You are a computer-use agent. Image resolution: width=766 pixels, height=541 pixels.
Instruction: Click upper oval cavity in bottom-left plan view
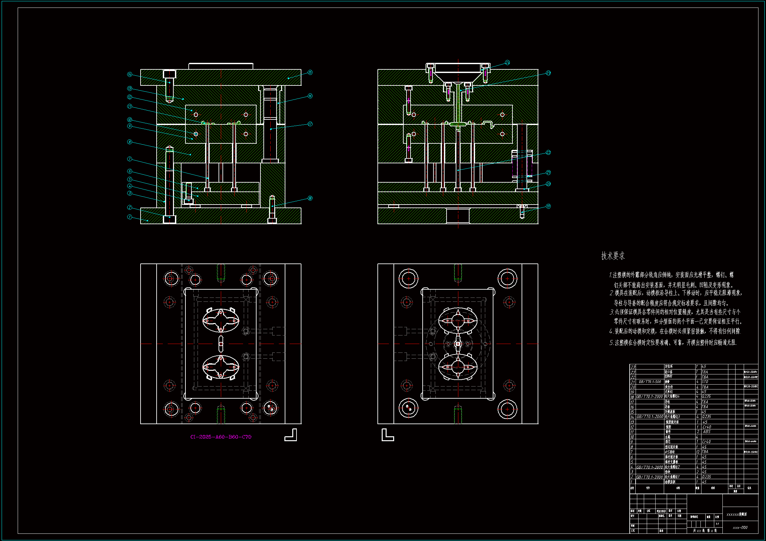(220, 320)
